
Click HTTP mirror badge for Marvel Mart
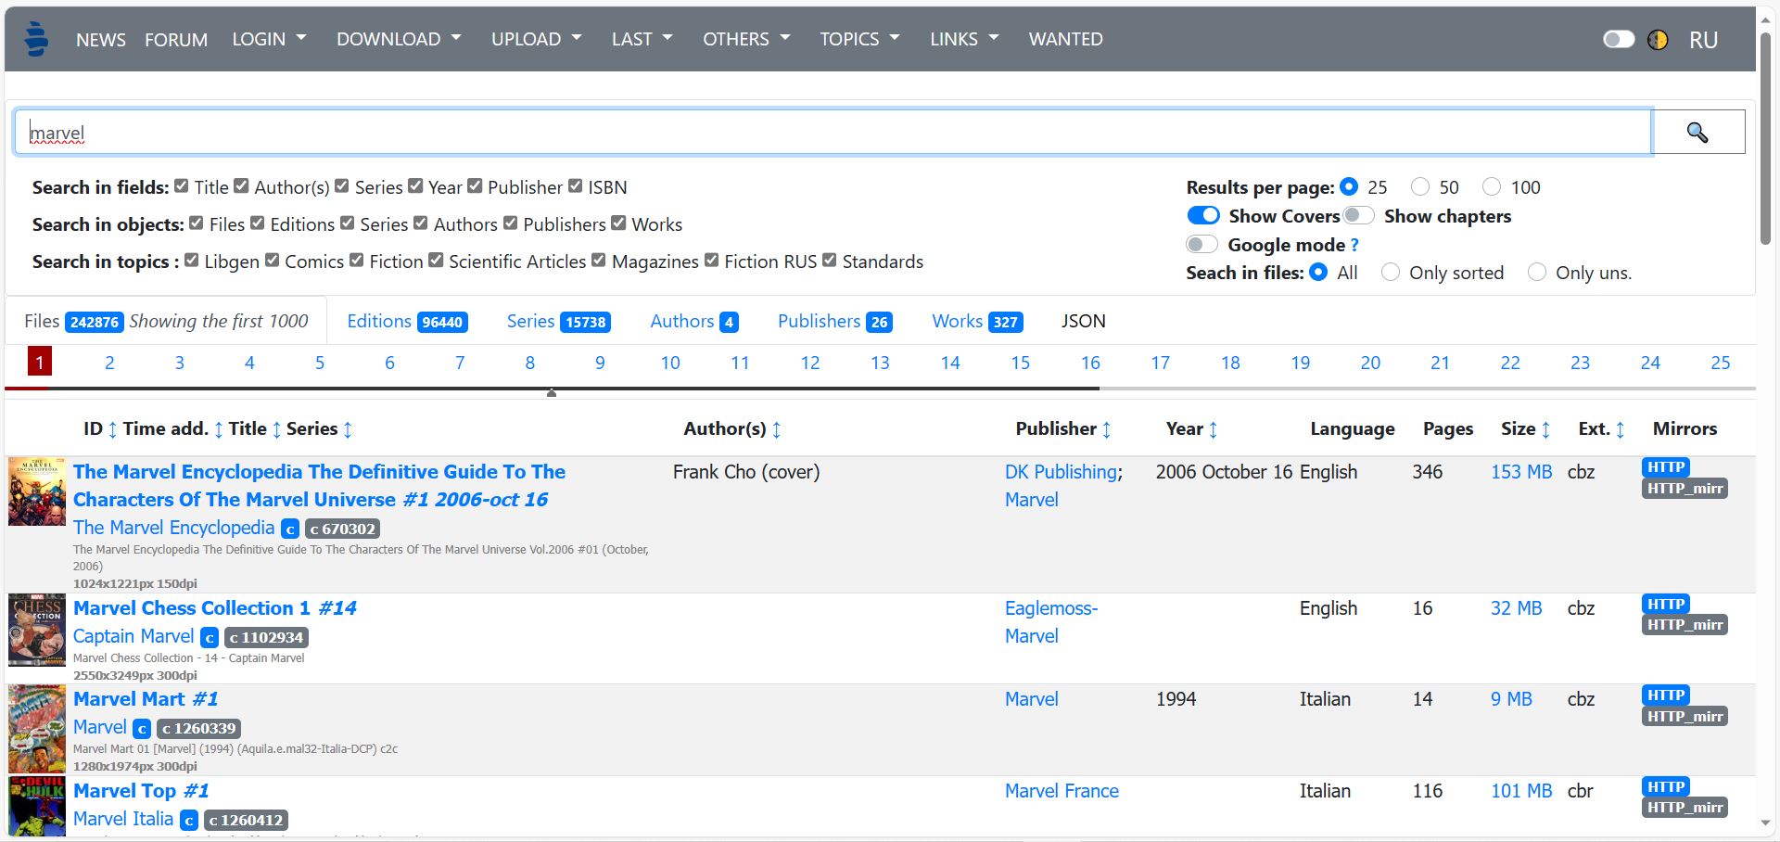pyautogui.click(x=1665, y=695)
